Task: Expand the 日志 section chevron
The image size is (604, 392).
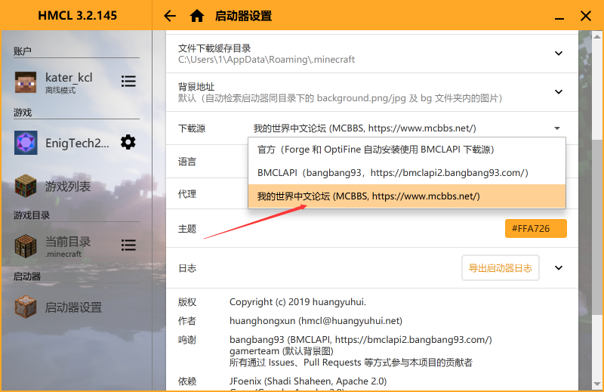Action: [559, 267]
